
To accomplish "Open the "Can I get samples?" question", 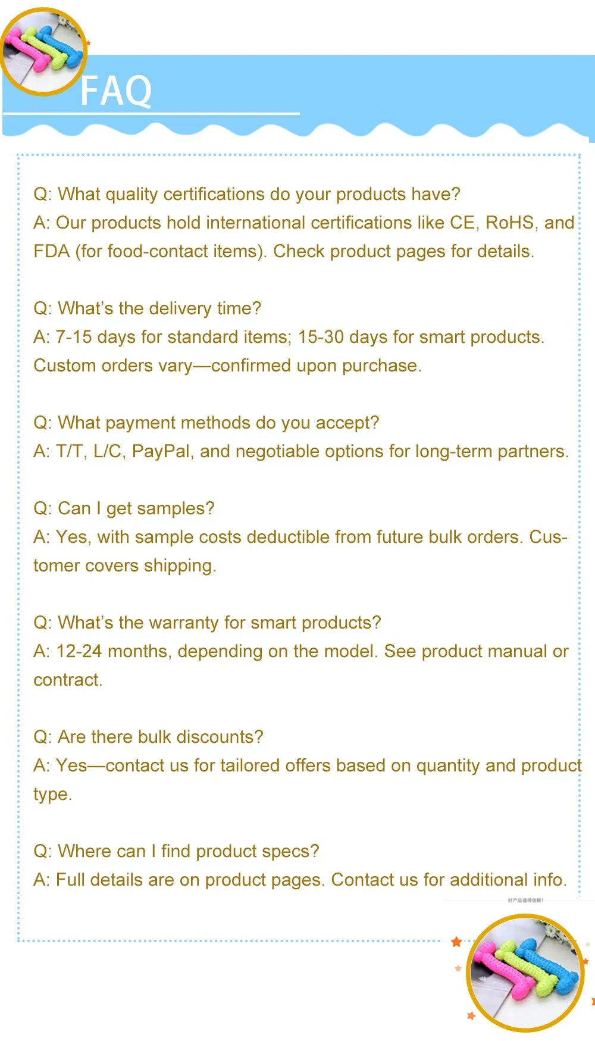I will tap(124, 508).
